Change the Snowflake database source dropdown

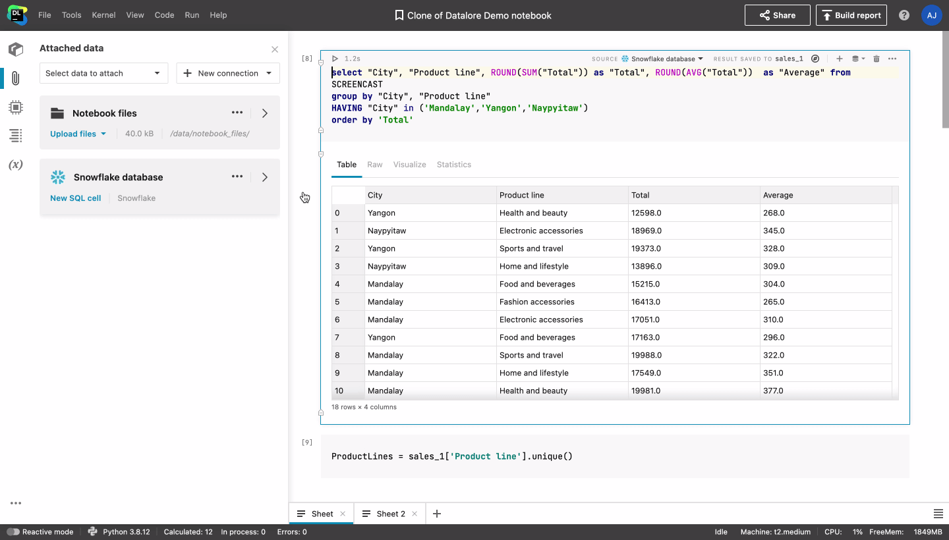pyautogui.click(x=663, y=59)
